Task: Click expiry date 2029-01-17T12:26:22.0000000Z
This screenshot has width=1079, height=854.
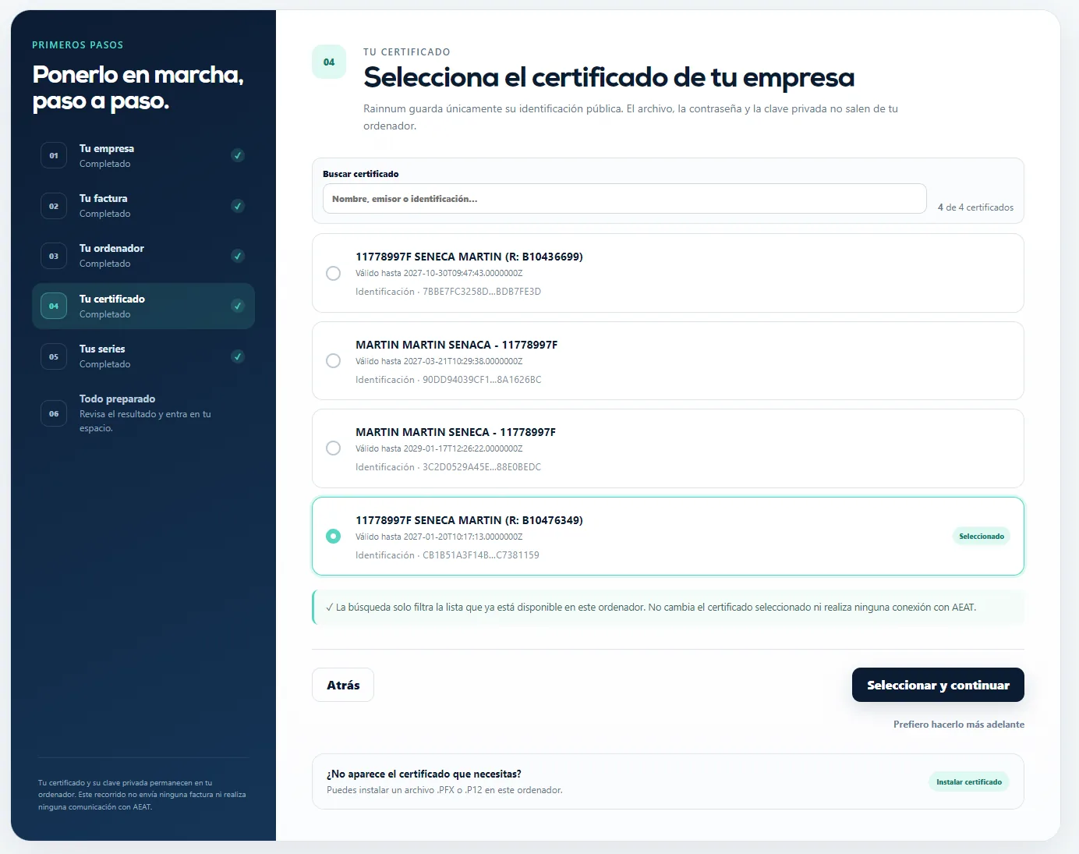Action: pyautogui.click(x=463, y=449)
